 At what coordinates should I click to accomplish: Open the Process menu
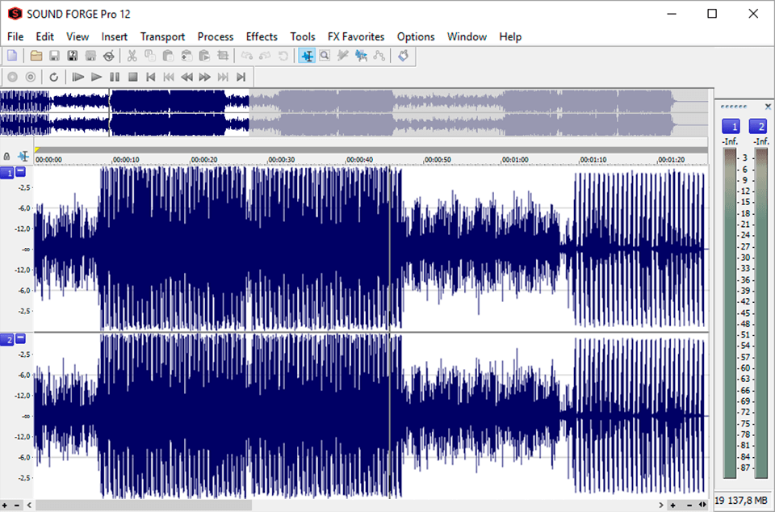click(215, 36)
